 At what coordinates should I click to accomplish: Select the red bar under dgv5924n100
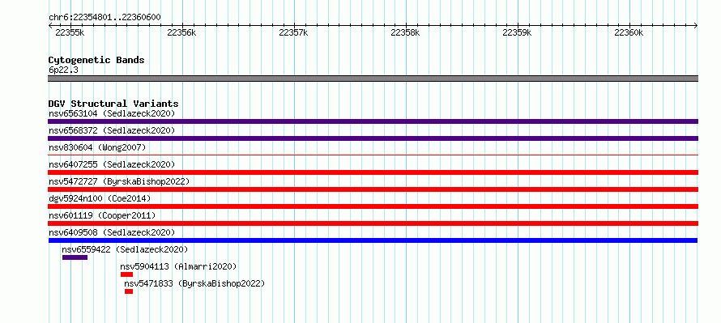pyautogui.click(x=373, y=206)
